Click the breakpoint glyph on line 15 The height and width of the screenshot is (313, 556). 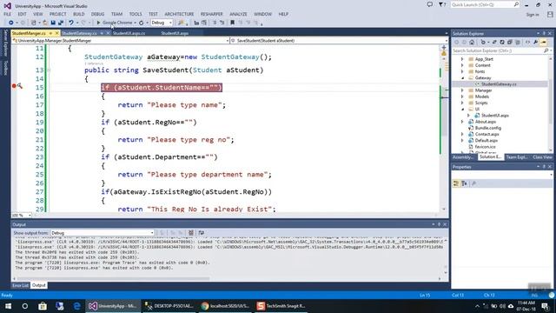click(x=14, y=86)
